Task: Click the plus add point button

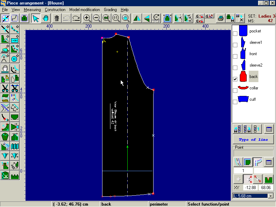Action: tap(238, 179)
